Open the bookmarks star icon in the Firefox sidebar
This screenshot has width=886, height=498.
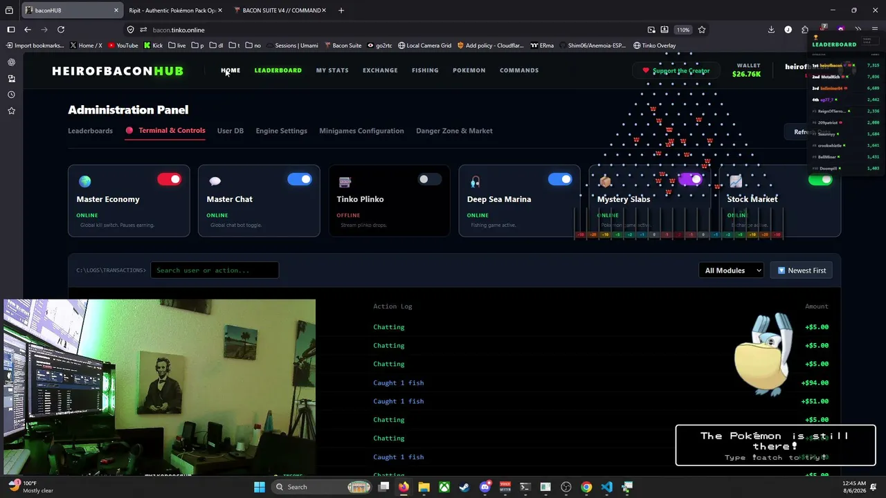pos(11,111)
